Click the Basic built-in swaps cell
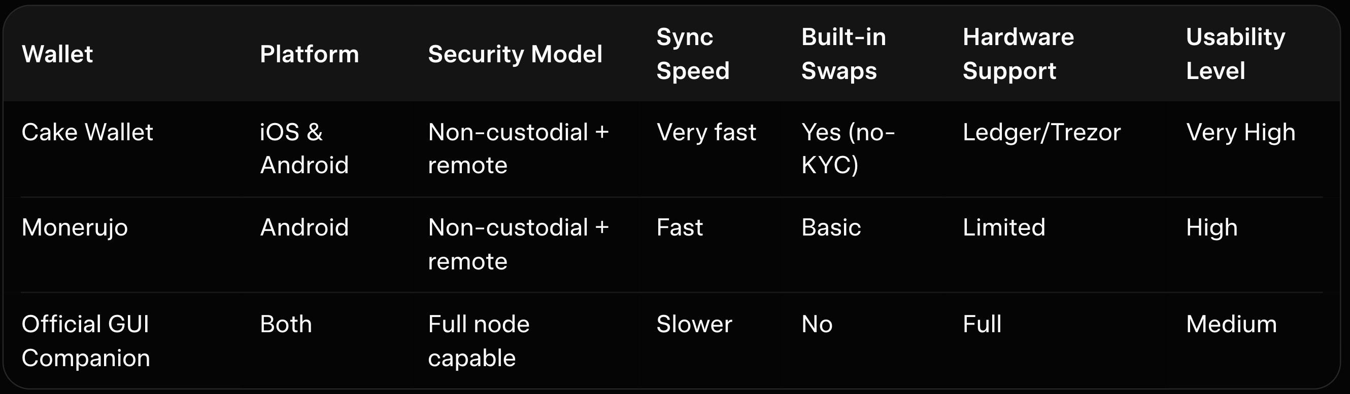1350x394 pixels. coord(831,227)
